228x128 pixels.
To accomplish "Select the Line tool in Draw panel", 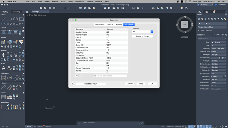I will pos(3,19).
